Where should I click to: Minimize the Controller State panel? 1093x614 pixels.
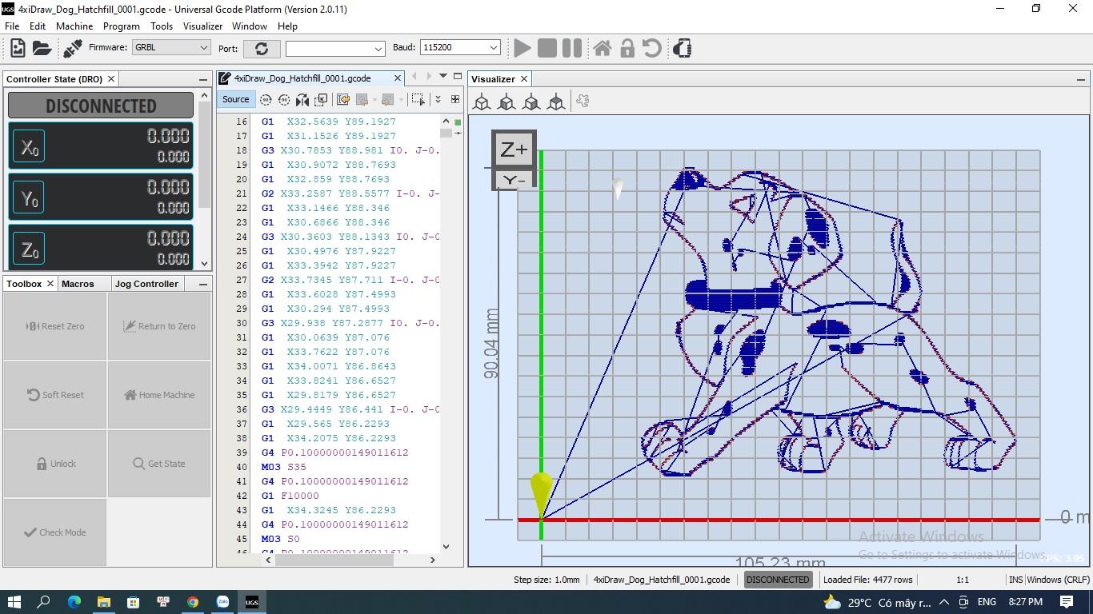[203, 79]
